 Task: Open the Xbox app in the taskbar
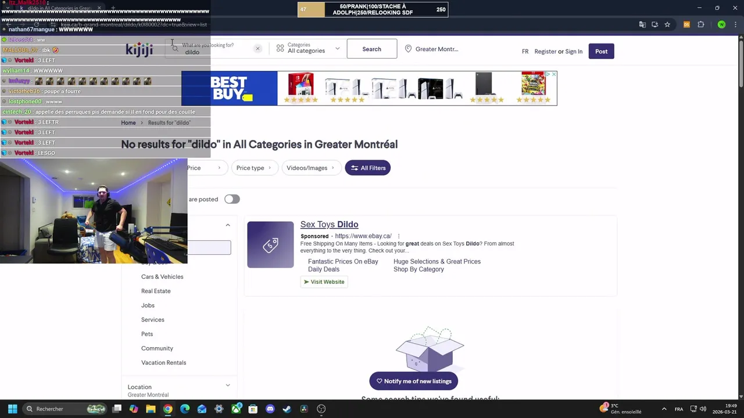tap(236, 409)
